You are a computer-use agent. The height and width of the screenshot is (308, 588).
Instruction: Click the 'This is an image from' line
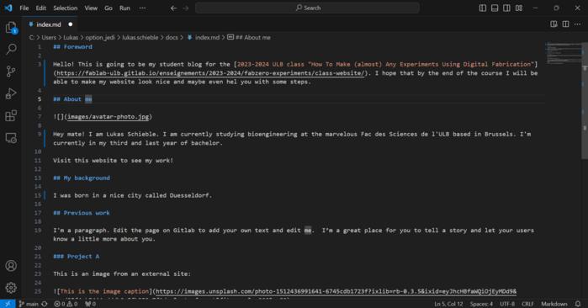122,273
